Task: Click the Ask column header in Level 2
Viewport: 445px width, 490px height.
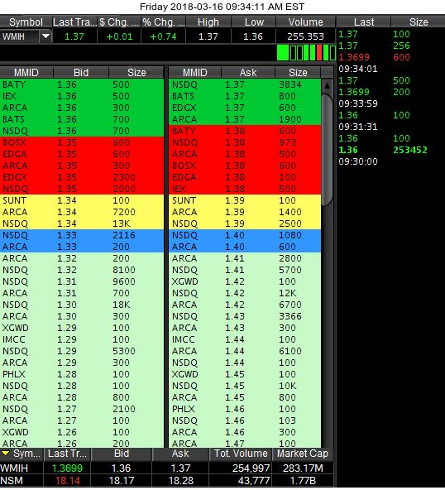Action: tap(248, 73)
